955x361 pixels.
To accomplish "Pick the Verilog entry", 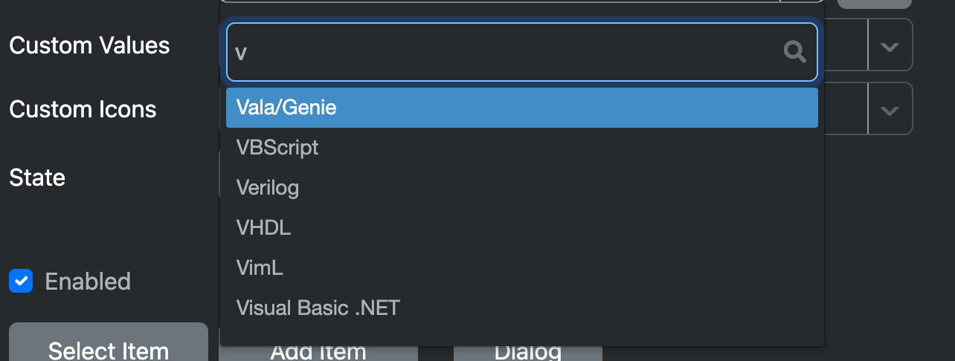I will click(521, 188).
